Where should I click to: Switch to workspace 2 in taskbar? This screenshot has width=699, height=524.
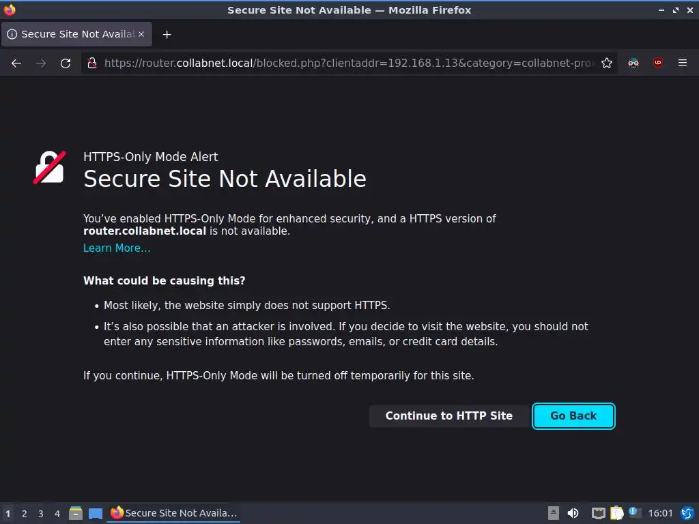25,514
